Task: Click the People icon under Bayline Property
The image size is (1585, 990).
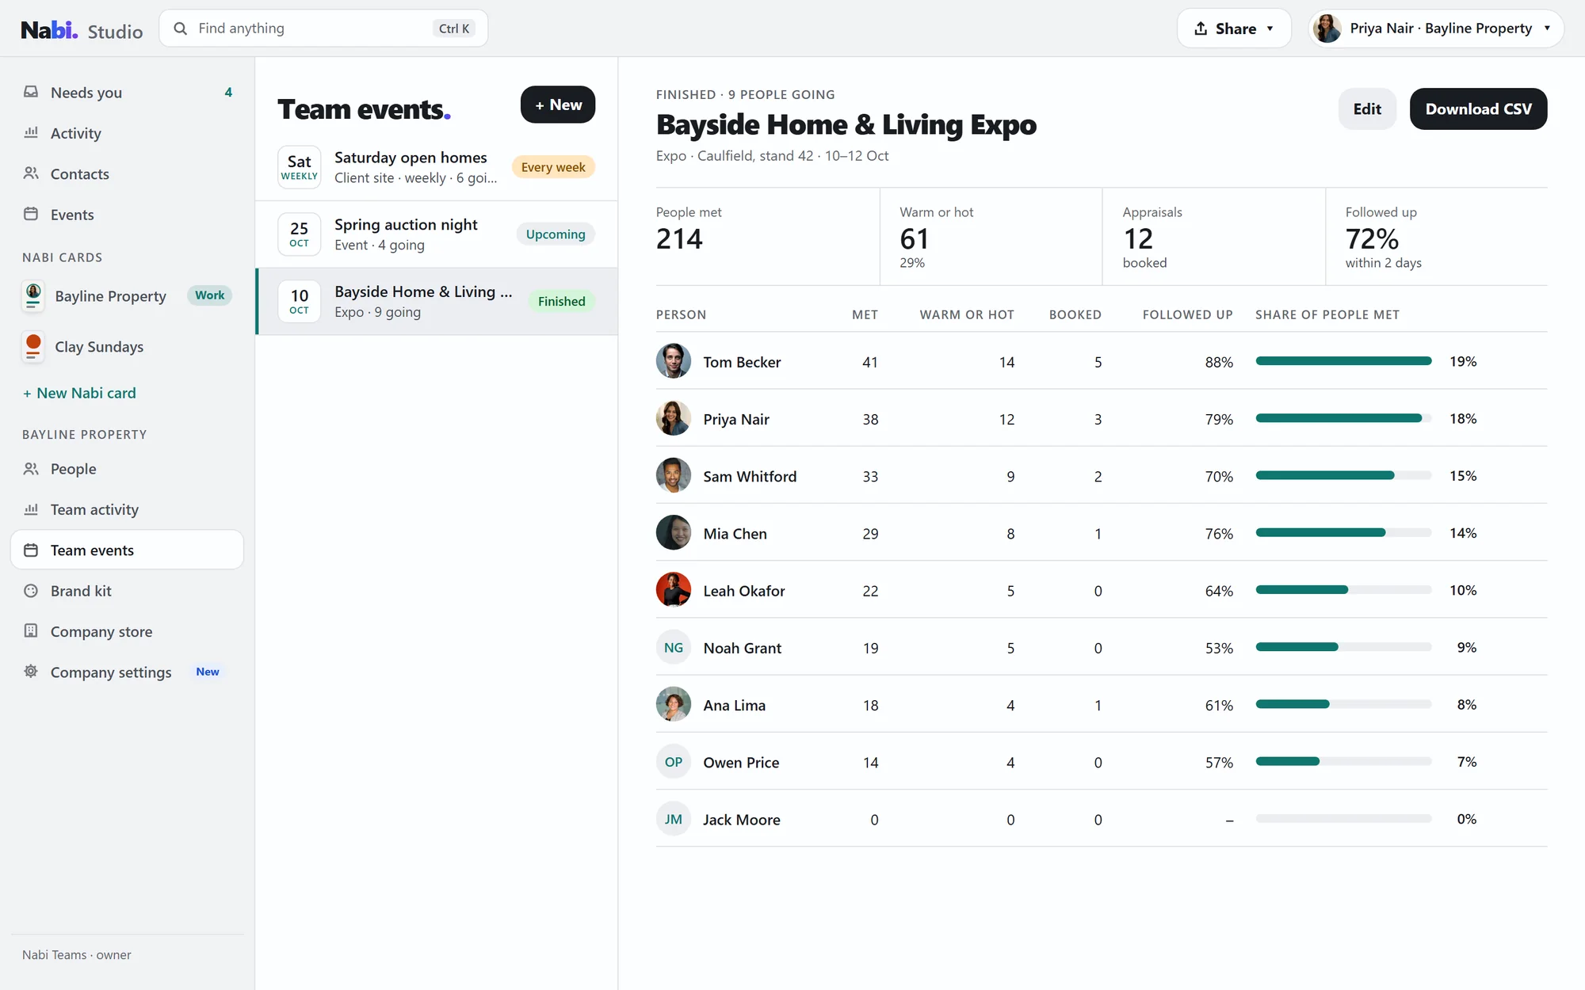Action: pyautogui.click(x=31, y=469)
